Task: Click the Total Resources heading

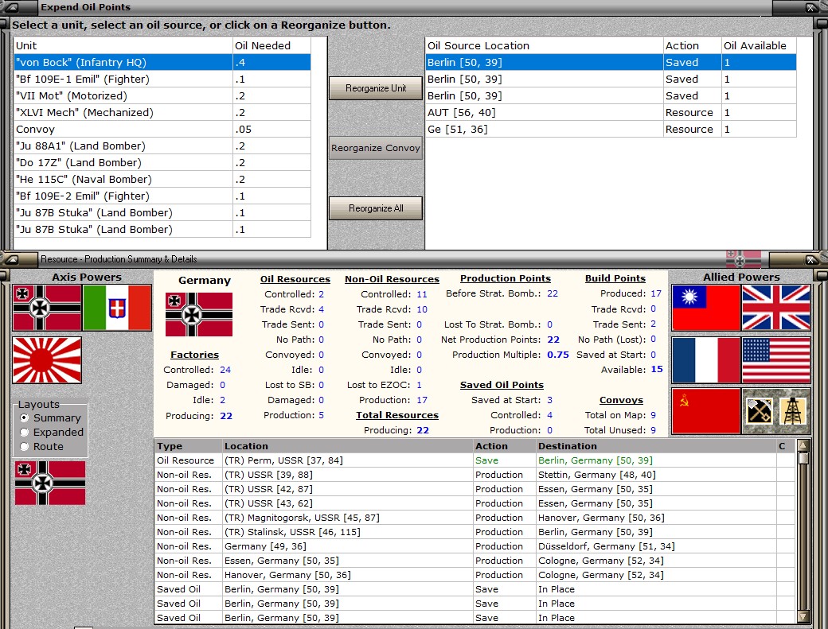Action: (x=397, y=415)
